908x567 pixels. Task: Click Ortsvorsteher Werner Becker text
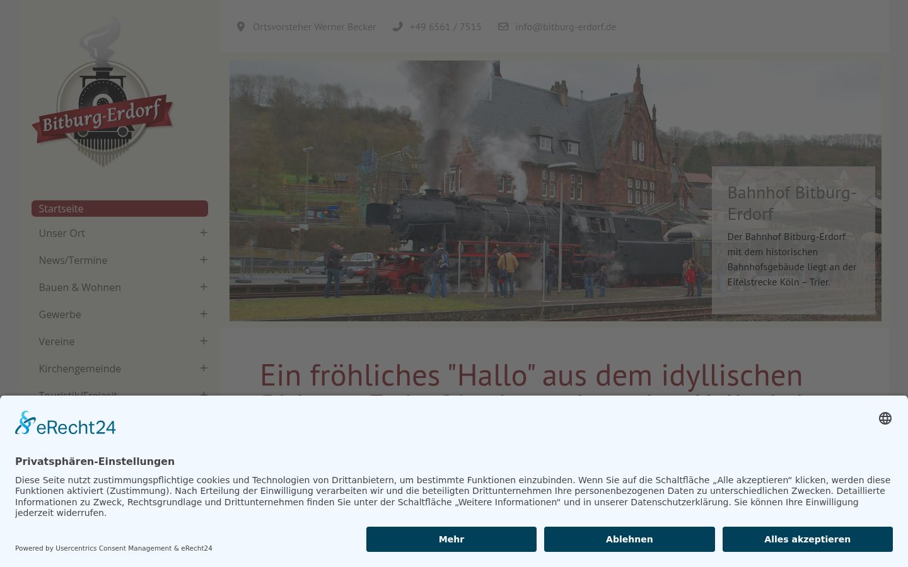click(315, 26)
